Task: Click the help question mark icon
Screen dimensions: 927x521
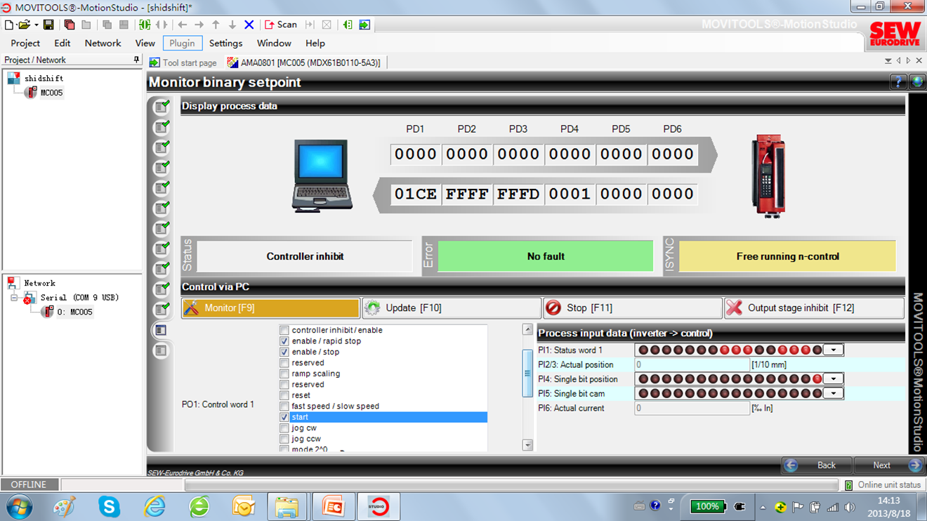Action: pos(898,82)
